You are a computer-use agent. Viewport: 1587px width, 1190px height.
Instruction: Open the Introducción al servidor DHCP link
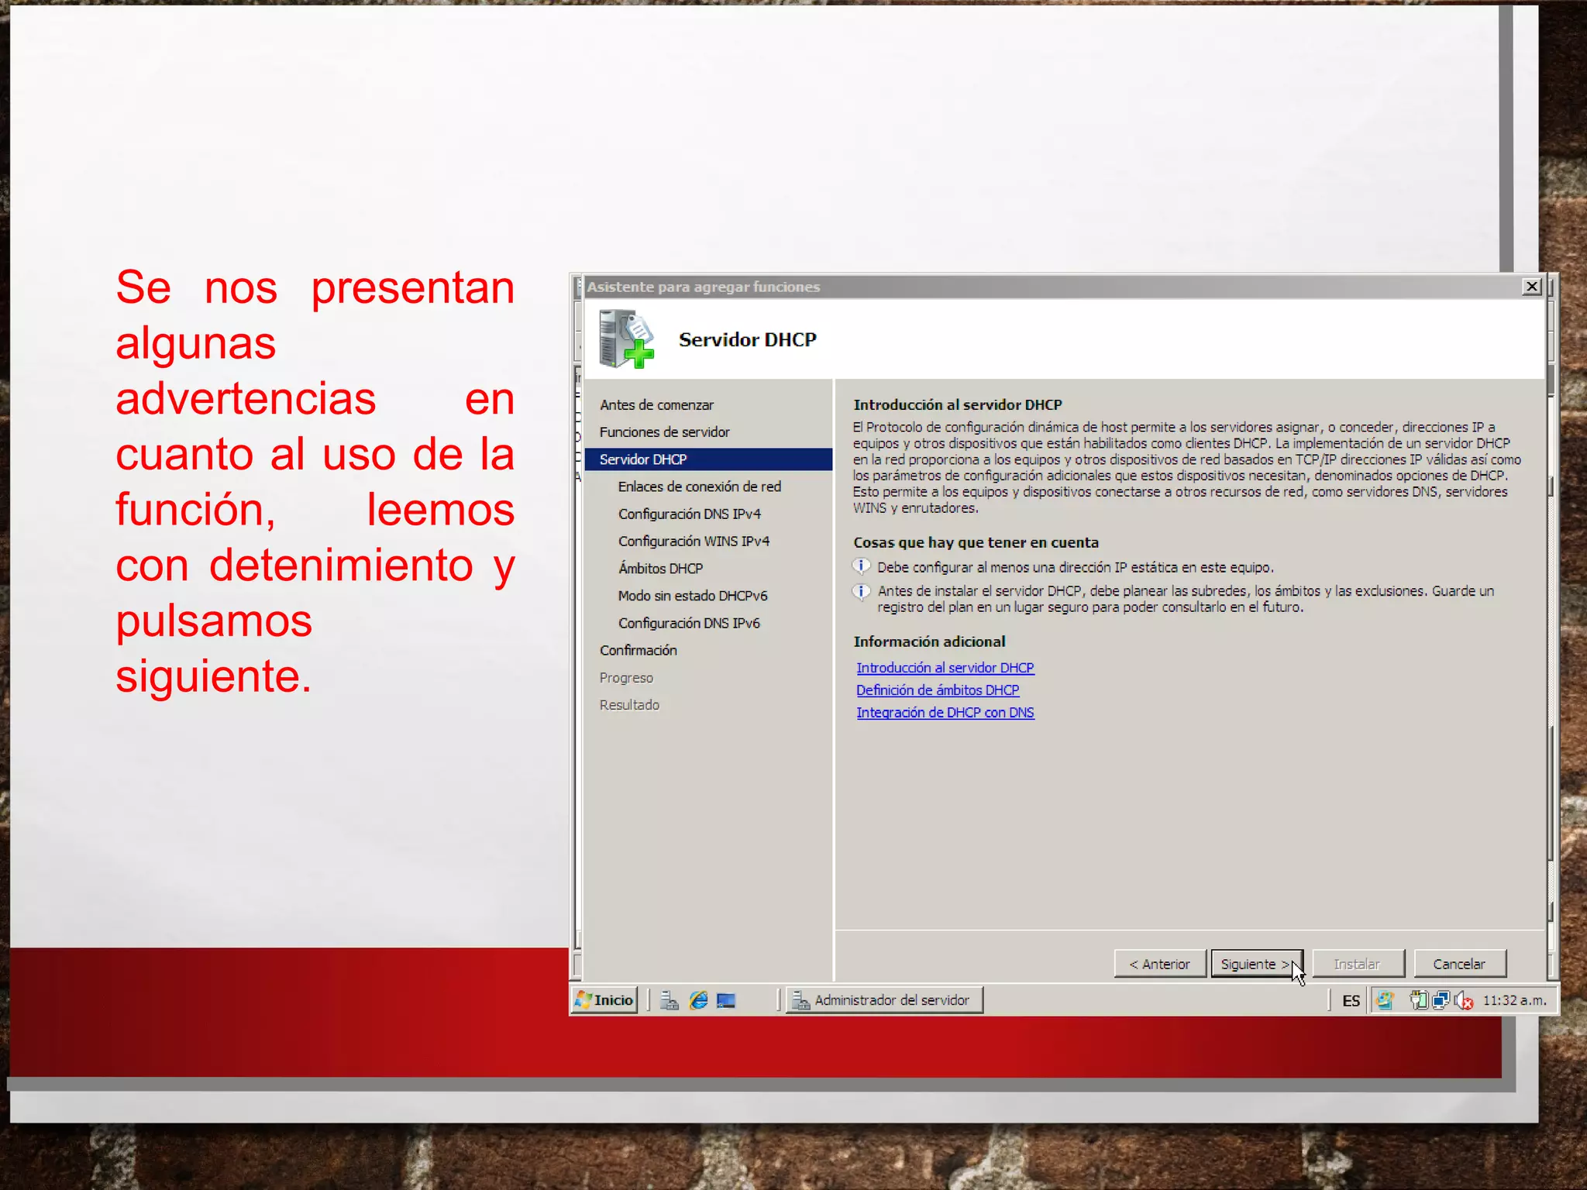pyautogui.click(x=945, y=668)
